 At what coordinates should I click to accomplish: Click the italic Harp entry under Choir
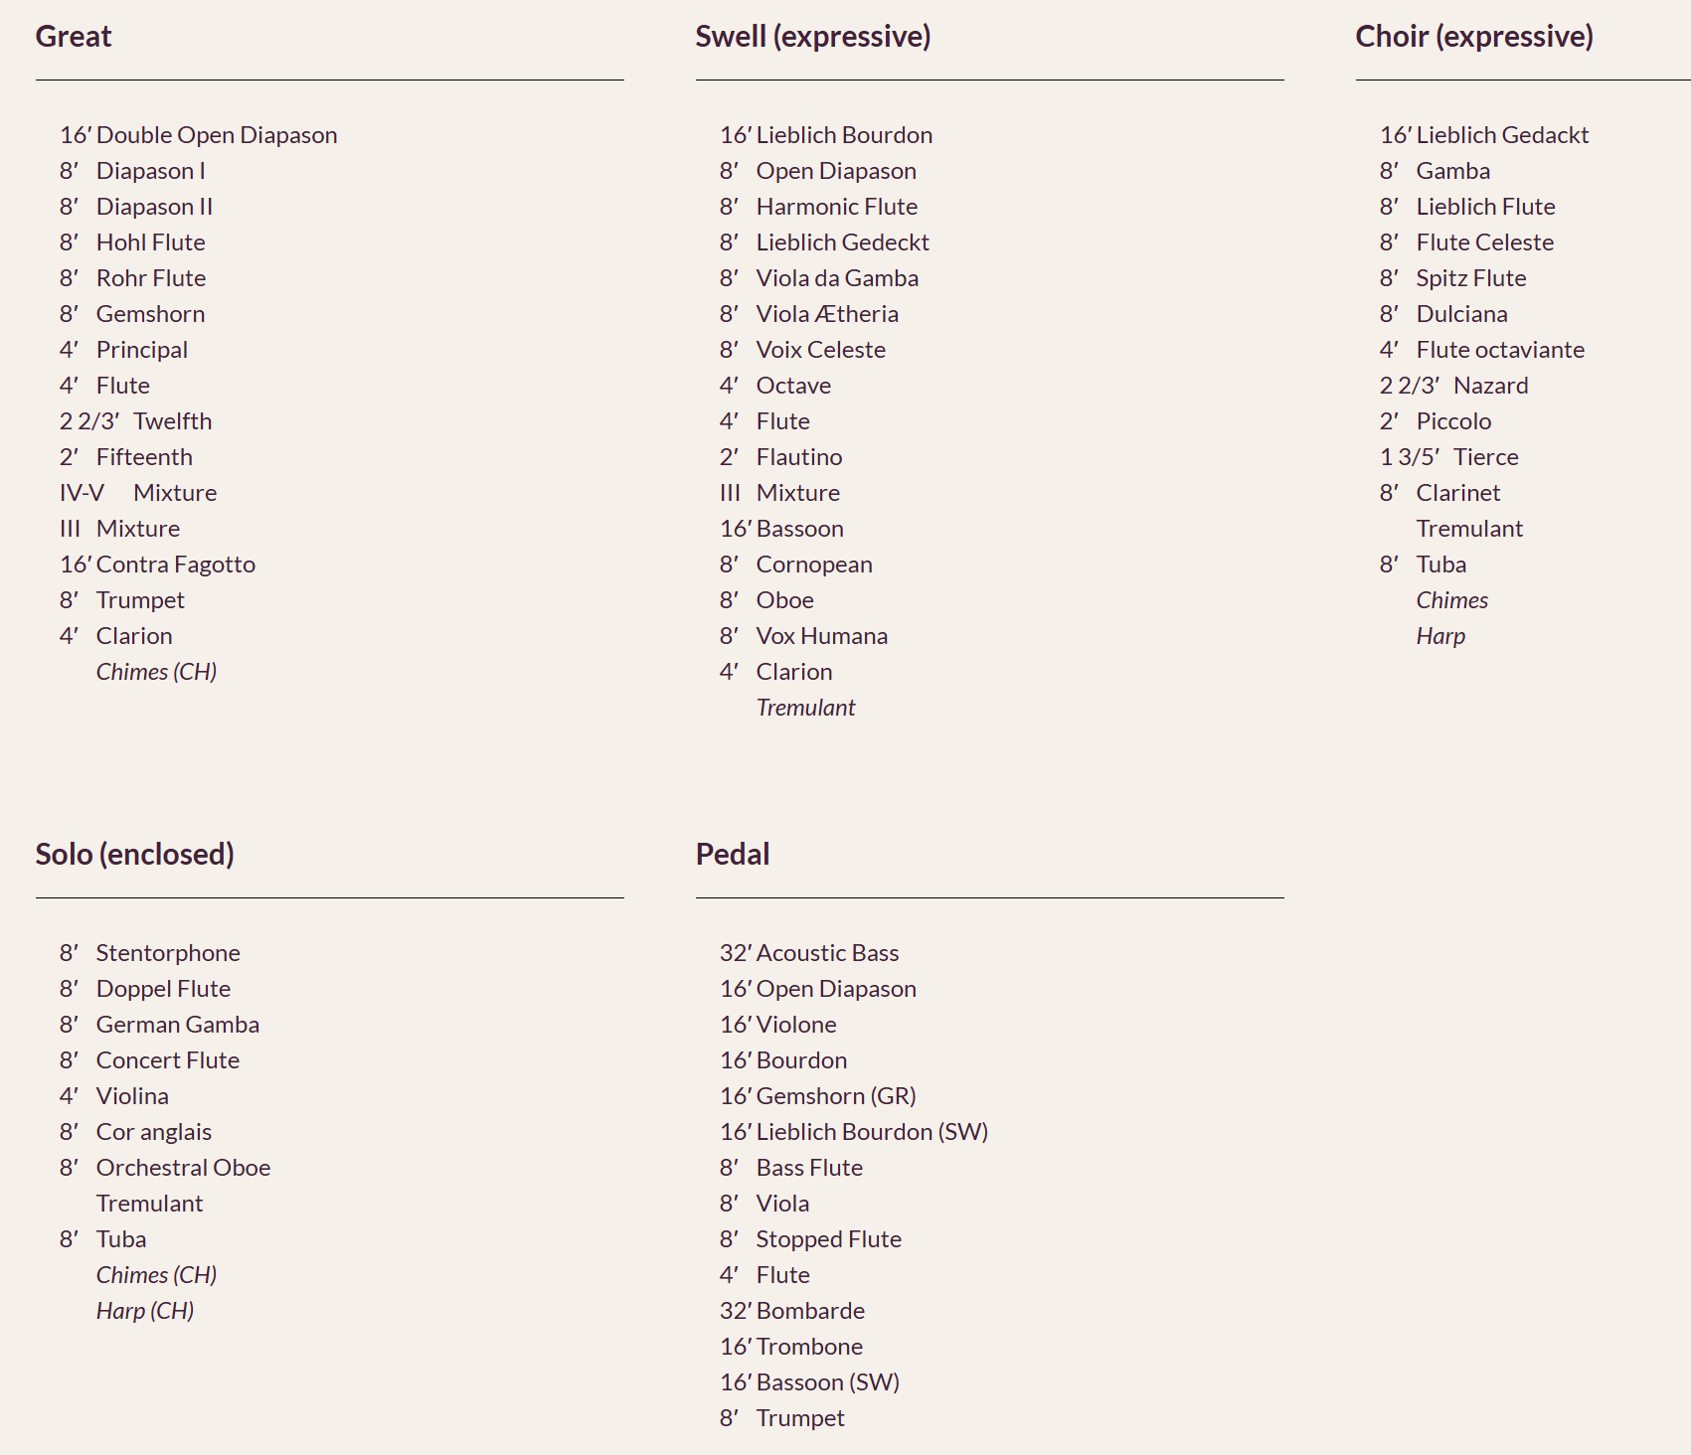(x=1440, y=636)
